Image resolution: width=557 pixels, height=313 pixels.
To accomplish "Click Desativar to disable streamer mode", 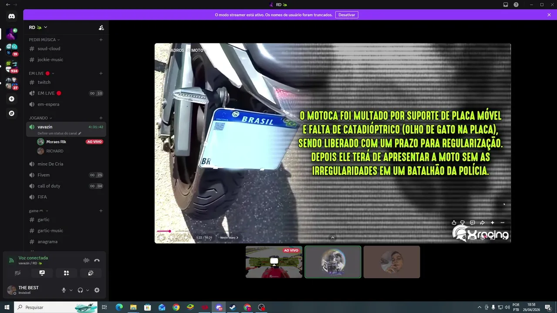I will [x=347, y=15].
